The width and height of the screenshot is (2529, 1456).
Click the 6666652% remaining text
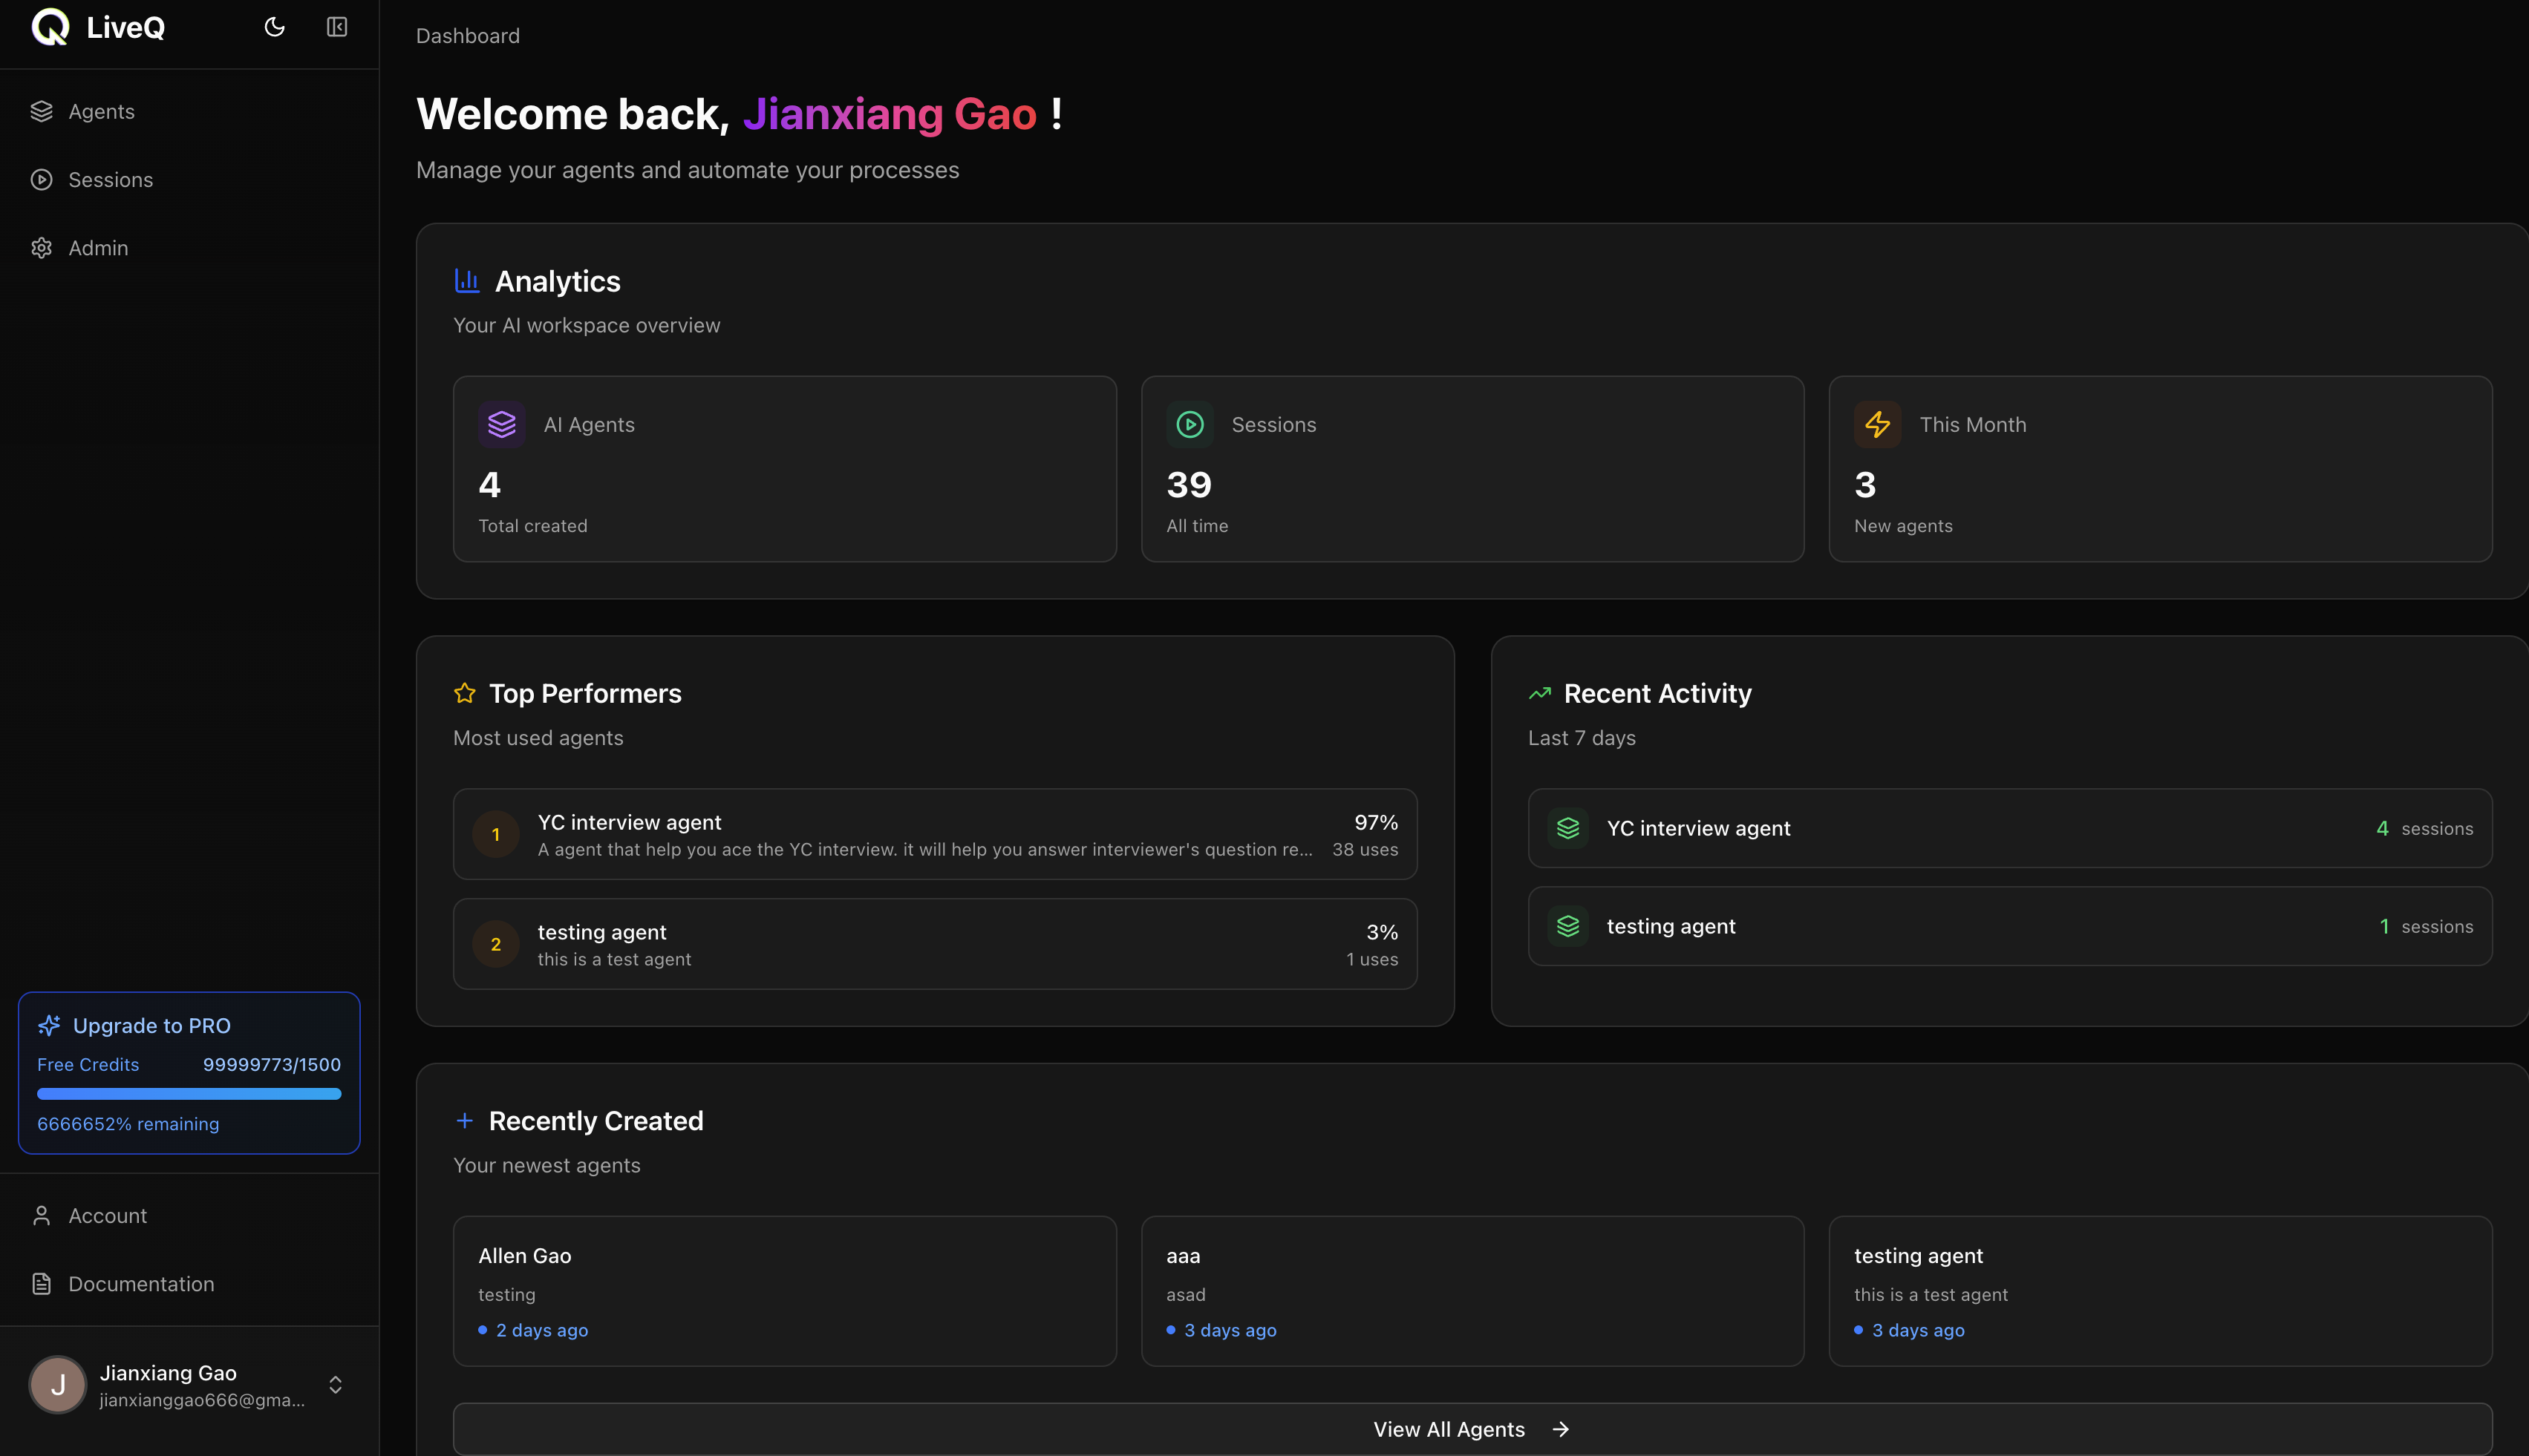(x=128, y=1124)
